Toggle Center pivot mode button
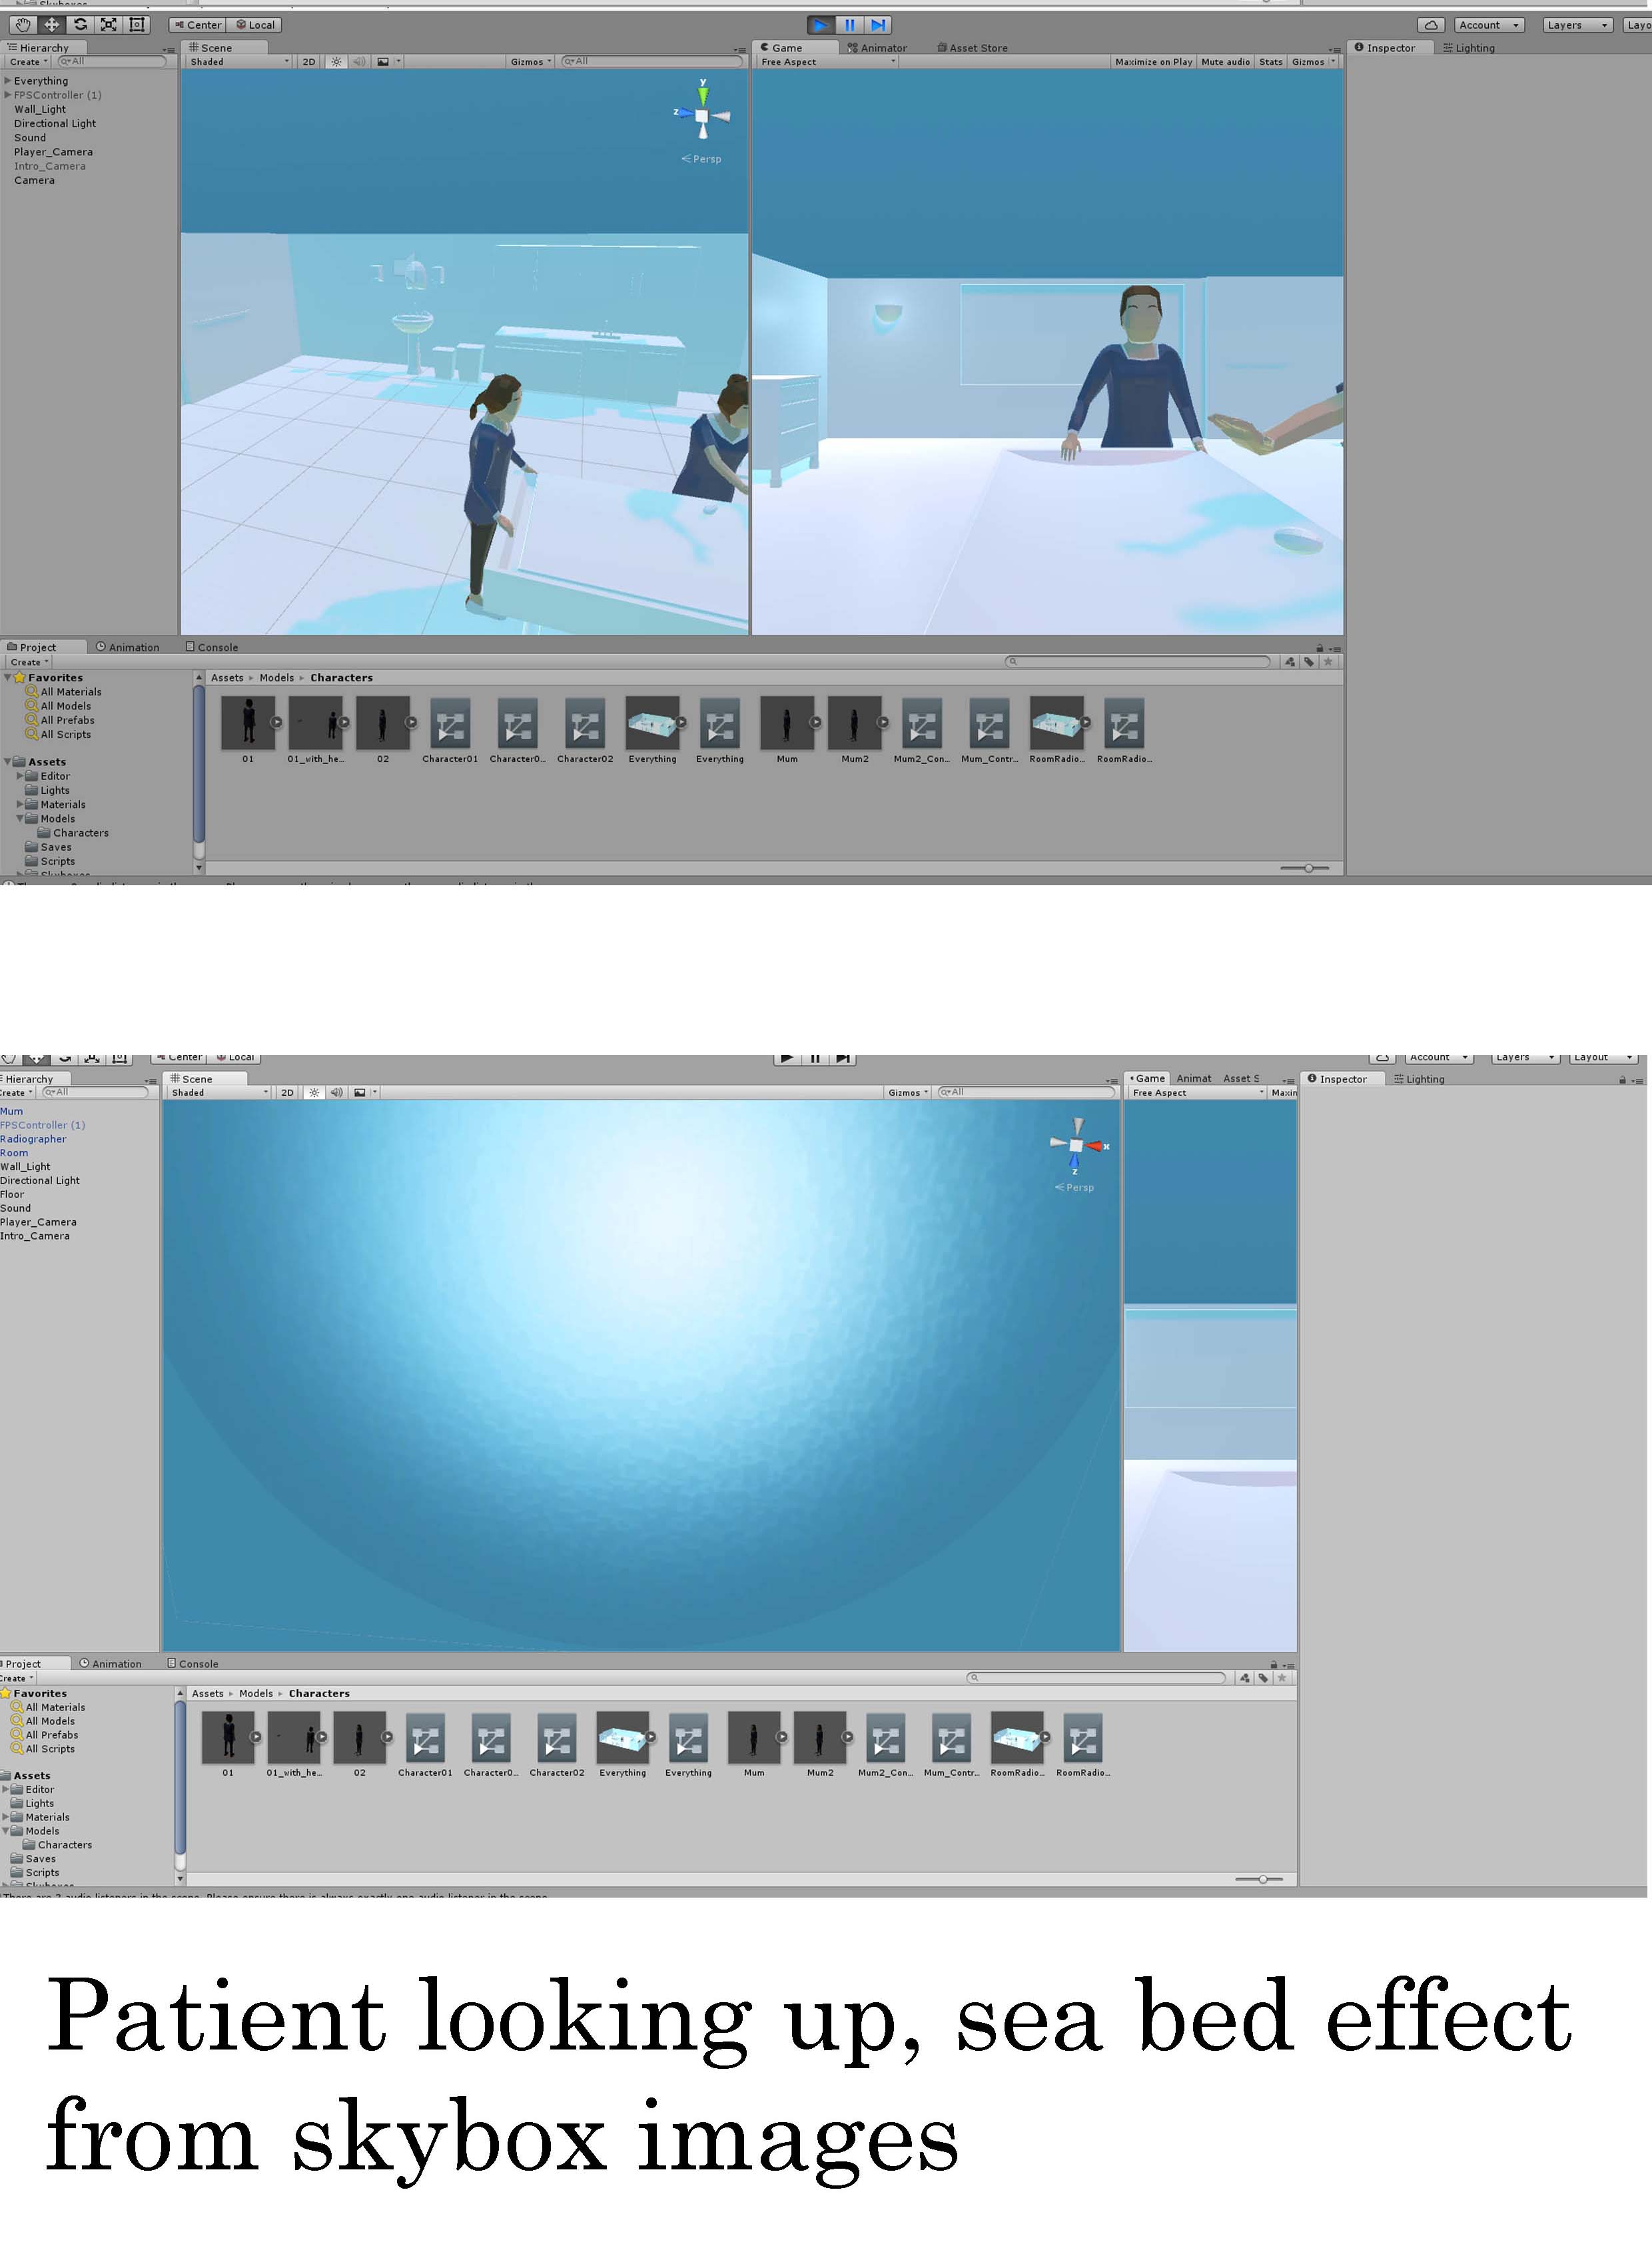This screenshot has height=2242, width=1652. point(198,25)
